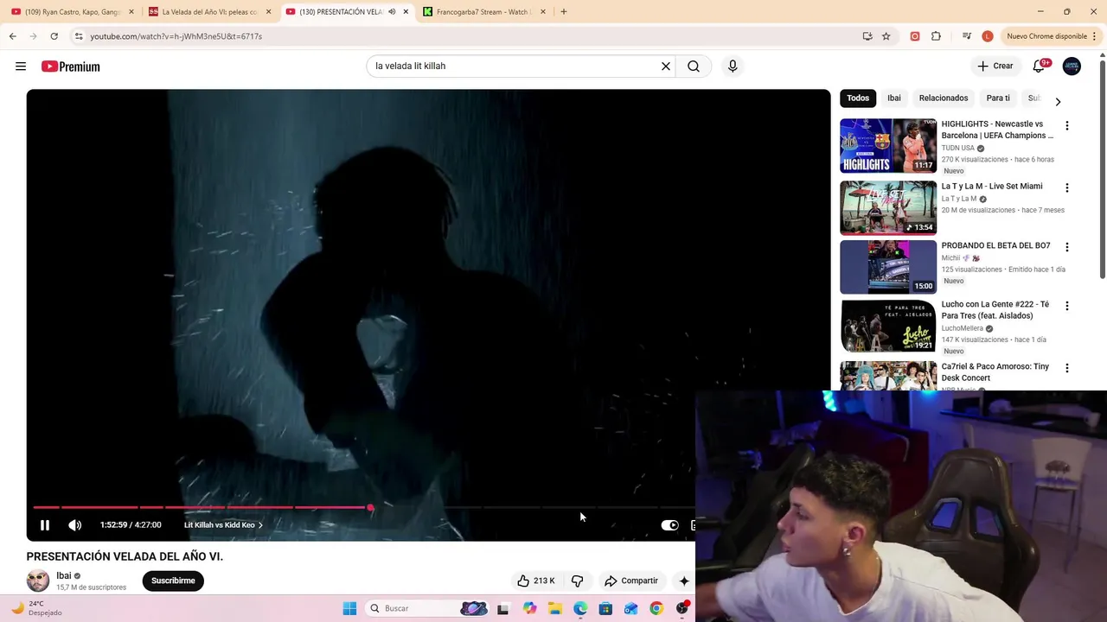
Task: Open Microsoft Store from the taskbar
Action: [x=605, y=608]
